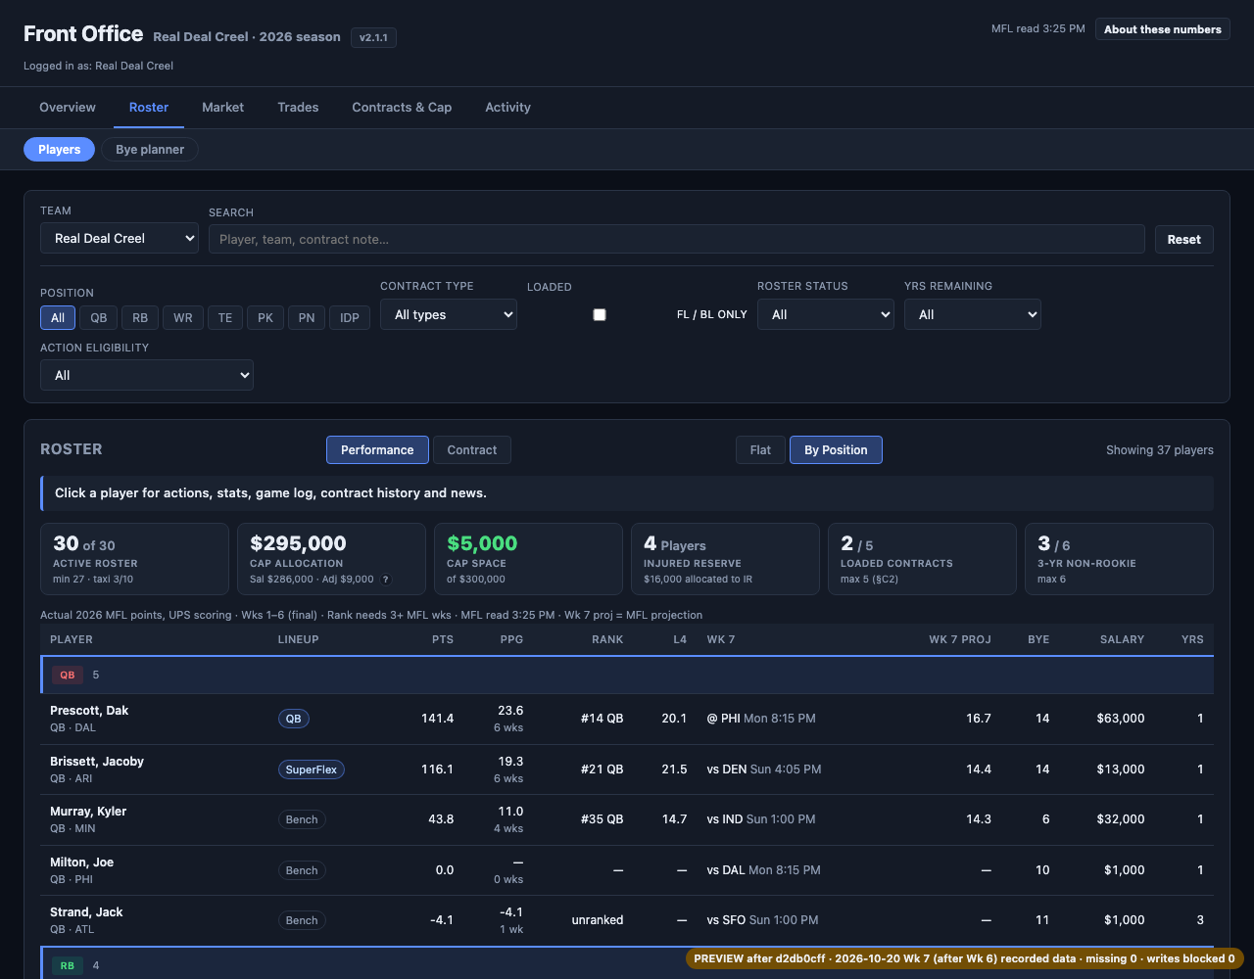Open Murray, Kyler player row
The width and height of the screenshot is (1254, 979).
tap(627, 819)
